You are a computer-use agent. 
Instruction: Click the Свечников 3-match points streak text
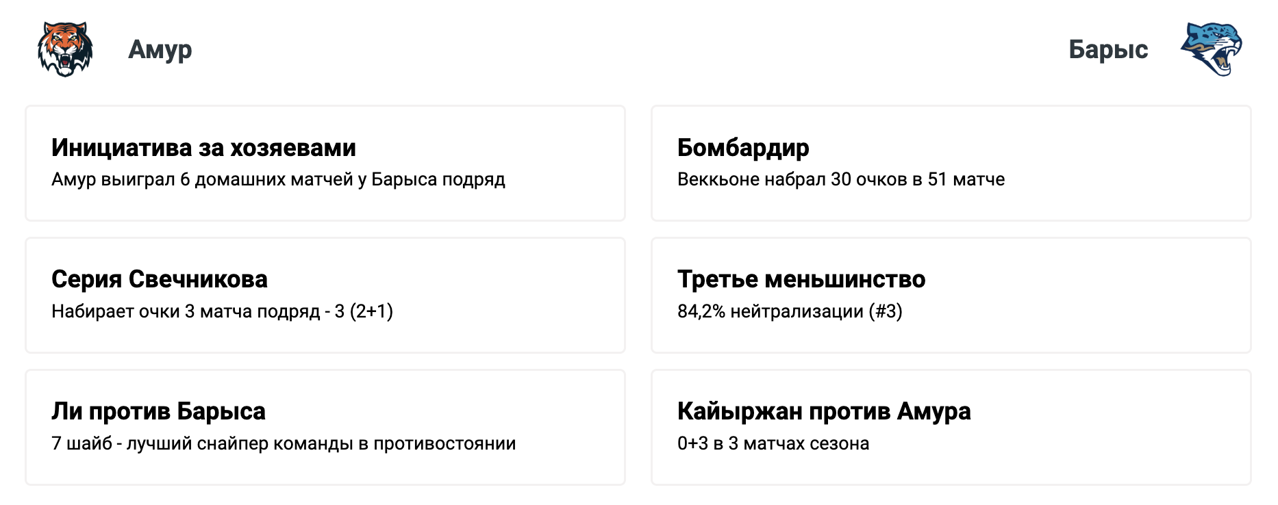click(x=222, y=311)
